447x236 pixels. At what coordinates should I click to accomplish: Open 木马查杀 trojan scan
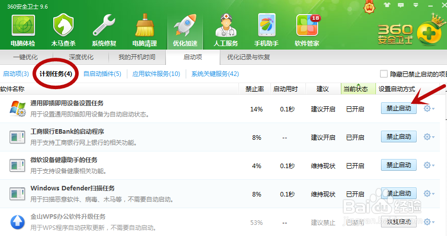coord(63,30)
